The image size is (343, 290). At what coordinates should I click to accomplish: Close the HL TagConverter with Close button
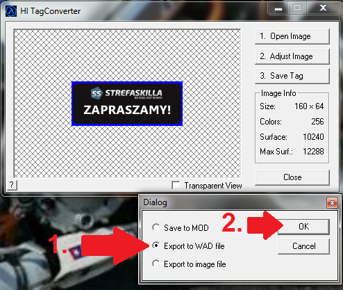[x=292, y=177]
